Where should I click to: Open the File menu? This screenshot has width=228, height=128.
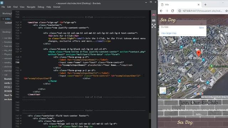3,7
